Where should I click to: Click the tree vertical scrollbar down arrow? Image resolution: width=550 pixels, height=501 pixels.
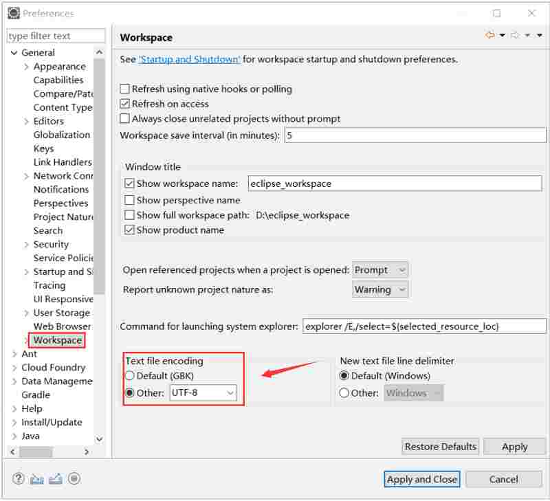coord(99,438)
